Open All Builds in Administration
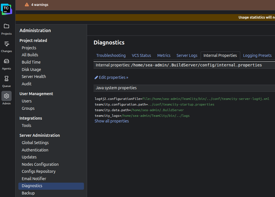Screen dimensions: 275x197 click(30, 55)
